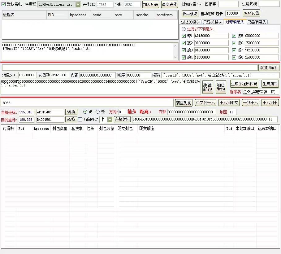Click the 生成子程序代码 button
Viewport: 281px width, 254px height.
(244, 84)
